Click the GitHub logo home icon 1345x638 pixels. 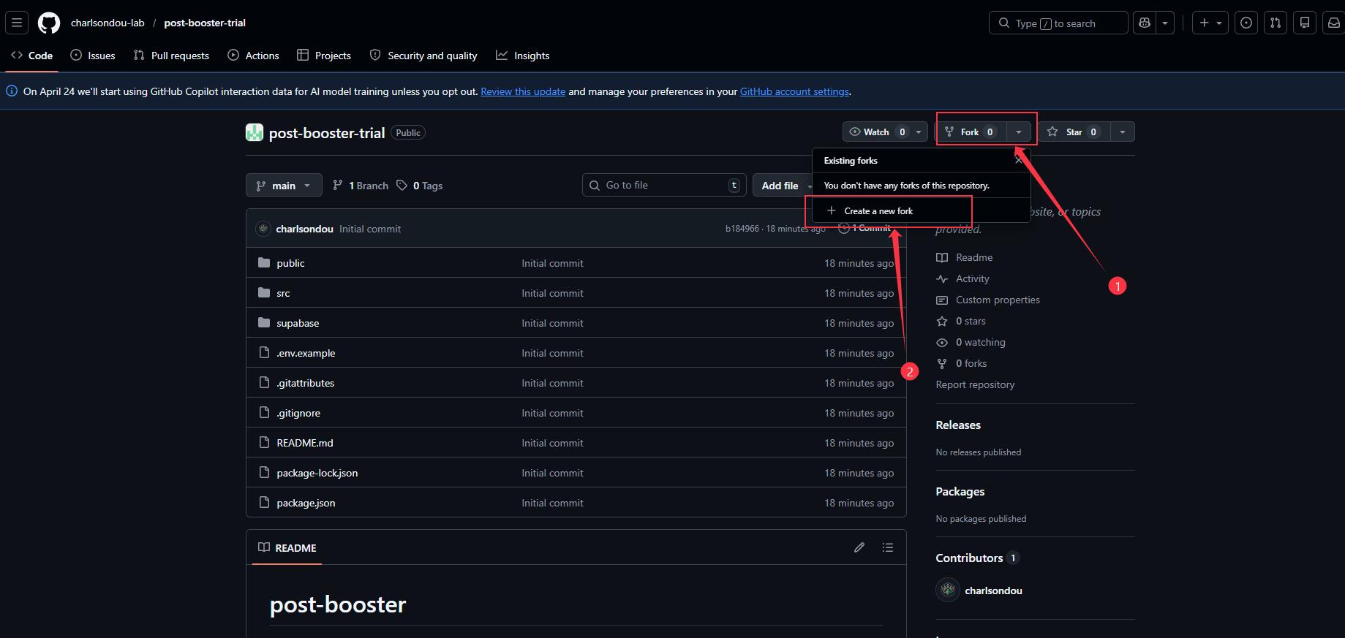pos(49,23)
